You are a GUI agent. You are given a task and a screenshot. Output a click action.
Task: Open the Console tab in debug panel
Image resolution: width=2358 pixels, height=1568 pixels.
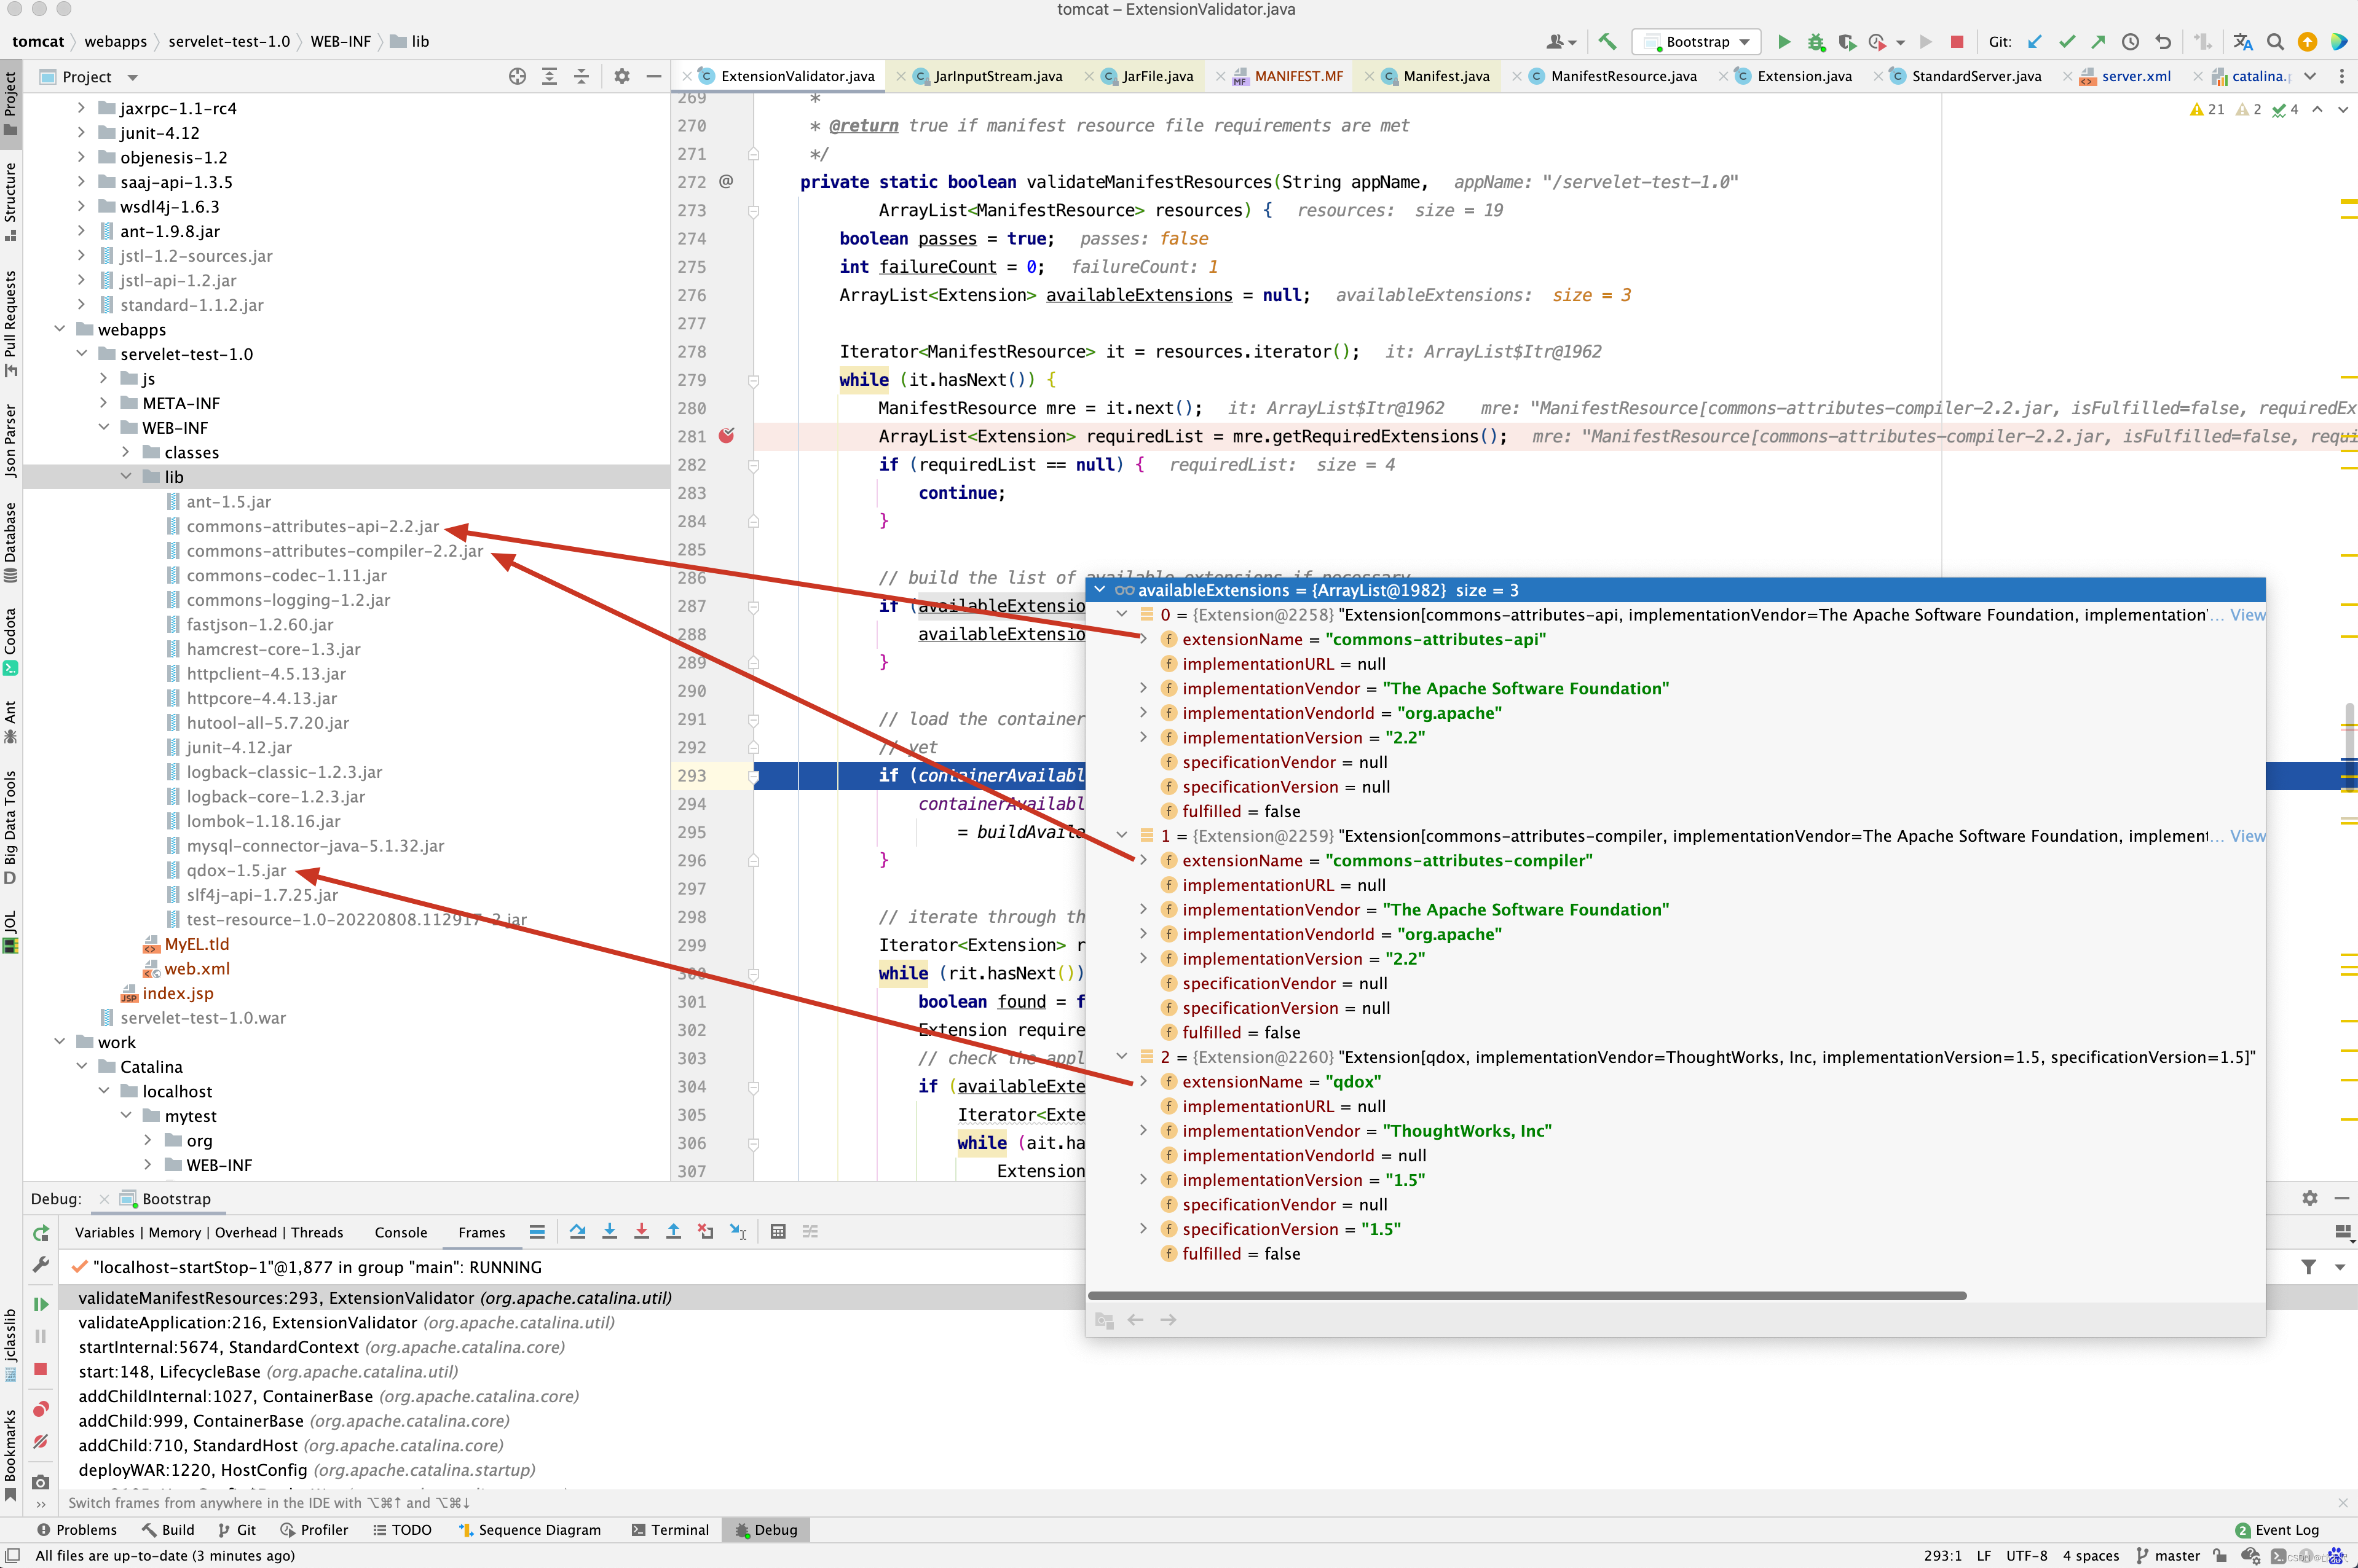pyautogui.click(x=400, y=1232)
